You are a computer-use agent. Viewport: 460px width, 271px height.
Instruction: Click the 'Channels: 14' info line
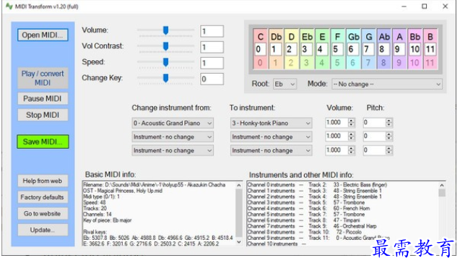pyautogui.click(x=97, y=215)
